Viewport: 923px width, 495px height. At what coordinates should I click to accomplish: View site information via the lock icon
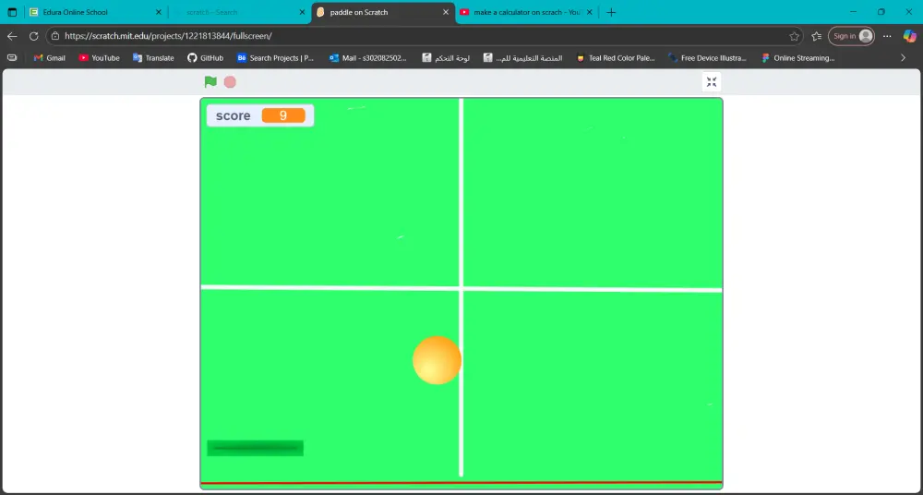point(55,36)
